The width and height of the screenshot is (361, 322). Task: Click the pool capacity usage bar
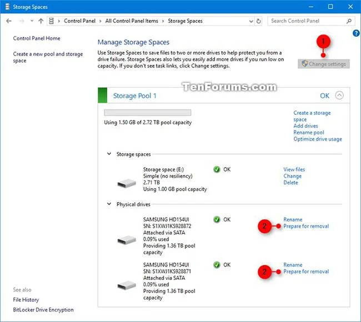pyautogui.click(x=148, y=113)
